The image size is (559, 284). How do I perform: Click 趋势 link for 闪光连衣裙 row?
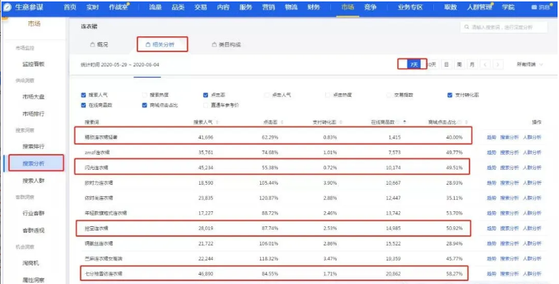[x=491, y=168]
